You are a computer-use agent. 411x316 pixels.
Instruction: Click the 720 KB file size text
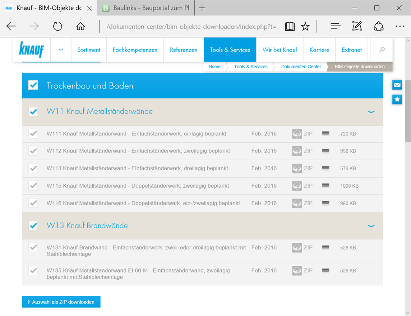[348, 134]
